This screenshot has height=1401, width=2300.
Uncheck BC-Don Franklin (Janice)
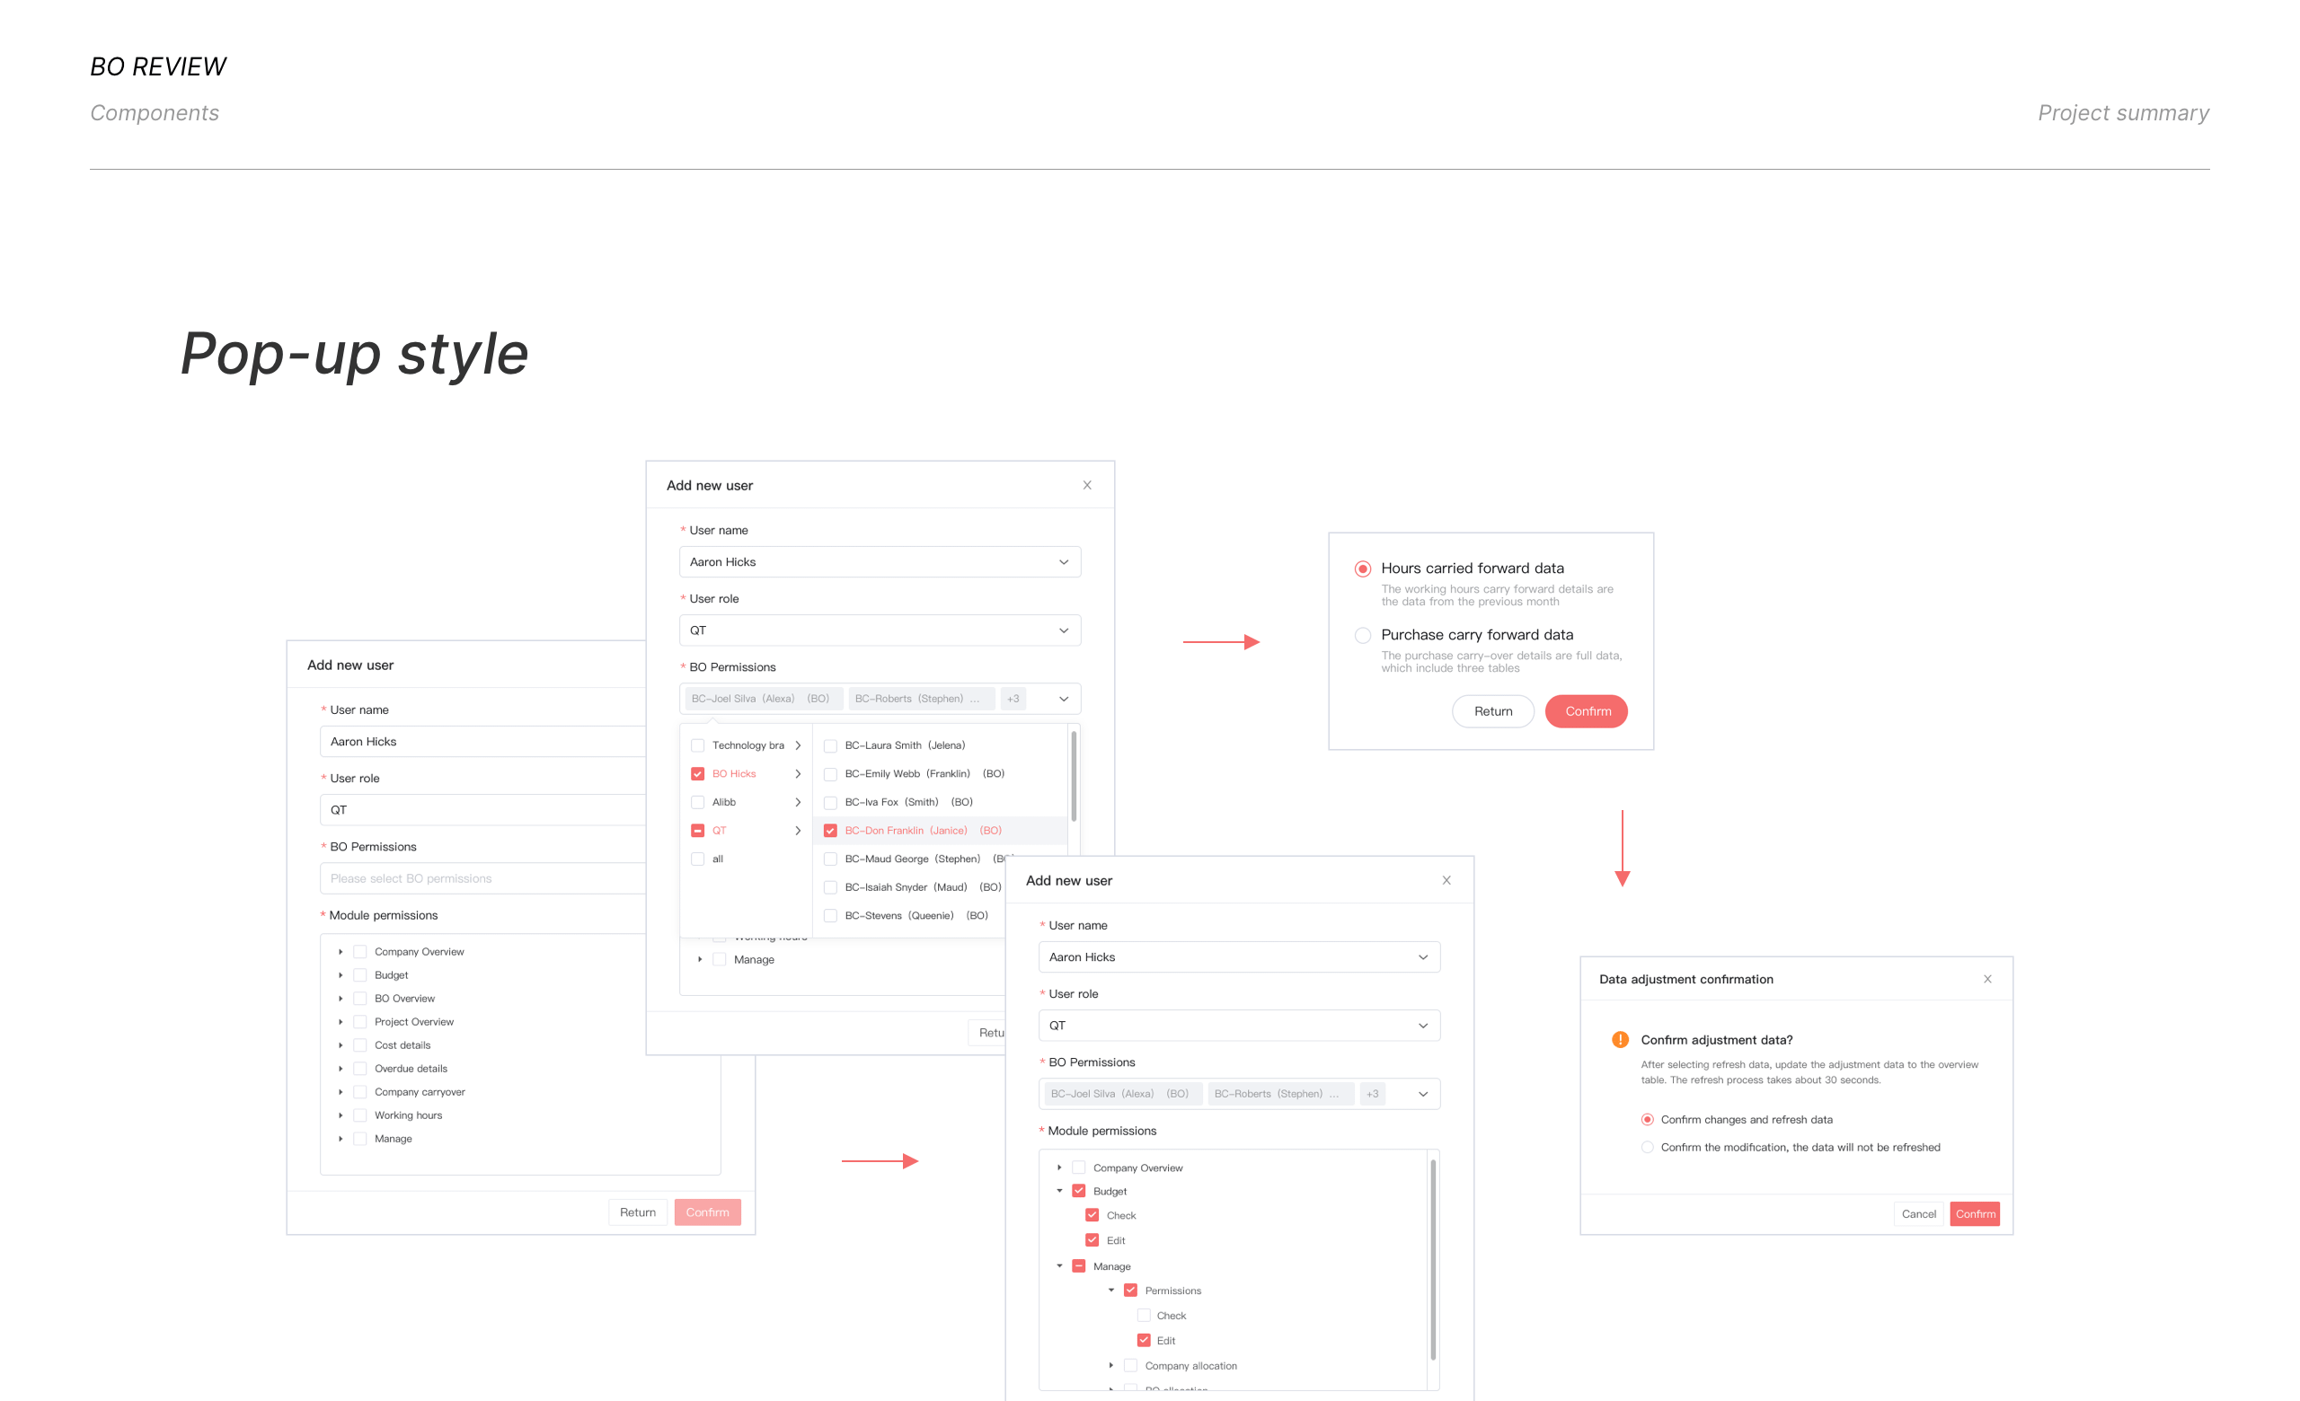(830, 830)
